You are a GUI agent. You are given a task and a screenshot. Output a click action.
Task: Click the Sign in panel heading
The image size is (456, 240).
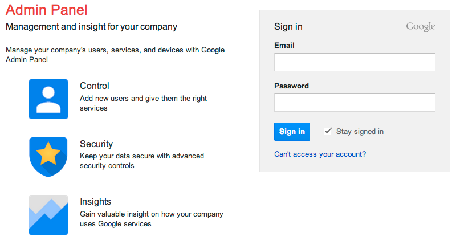(x=288, y=26)
